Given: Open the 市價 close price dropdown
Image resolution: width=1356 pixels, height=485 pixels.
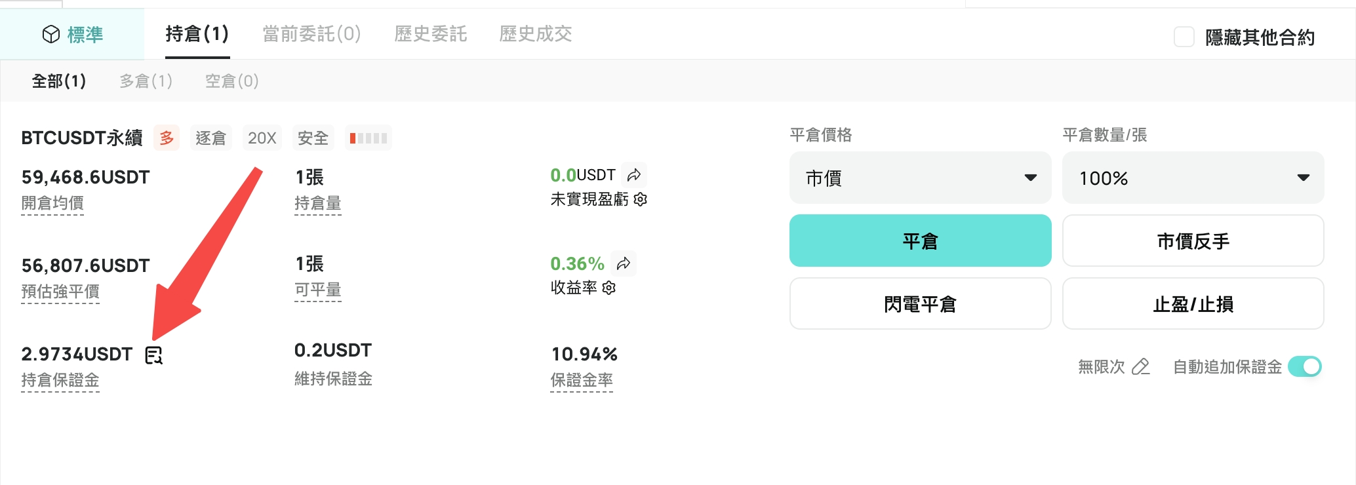Looking at the screenshot, I should (920, 178).
